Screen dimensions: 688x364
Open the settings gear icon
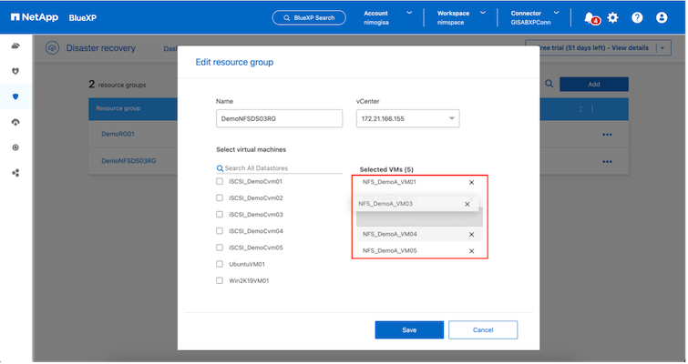point(613,17)
